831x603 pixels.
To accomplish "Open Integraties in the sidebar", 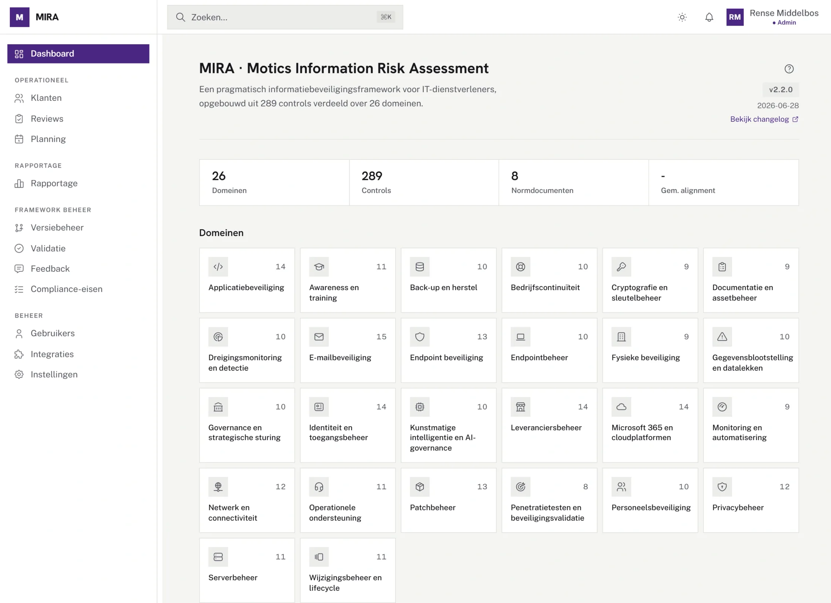I will point(78,354).
